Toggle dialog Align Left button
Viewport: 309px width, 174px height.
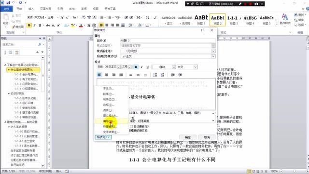(x=99, y=75)
